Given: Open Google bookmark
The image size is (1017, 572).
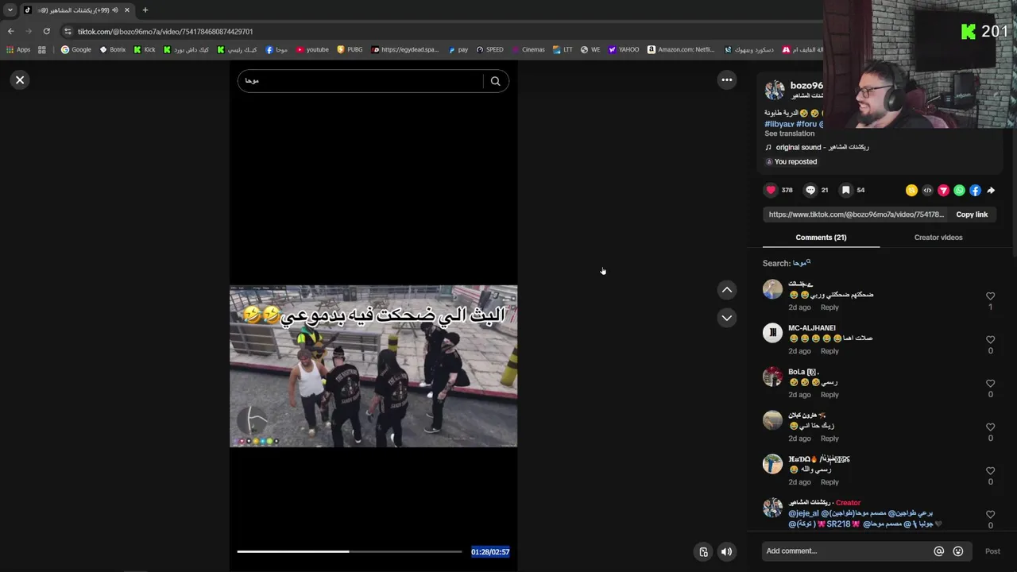Looking at the screenshot, I should [76, 49].
